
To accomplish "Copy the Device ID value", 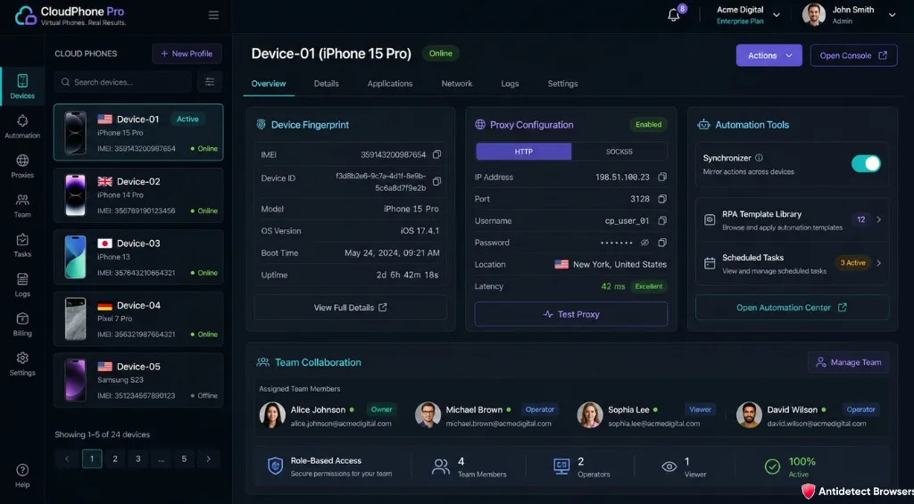I will (x=436, y=181).
